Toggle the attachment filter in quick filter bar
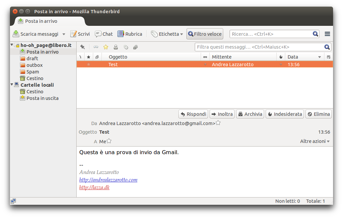This screenshot has width=343, height=218. [x=135, y=47]
